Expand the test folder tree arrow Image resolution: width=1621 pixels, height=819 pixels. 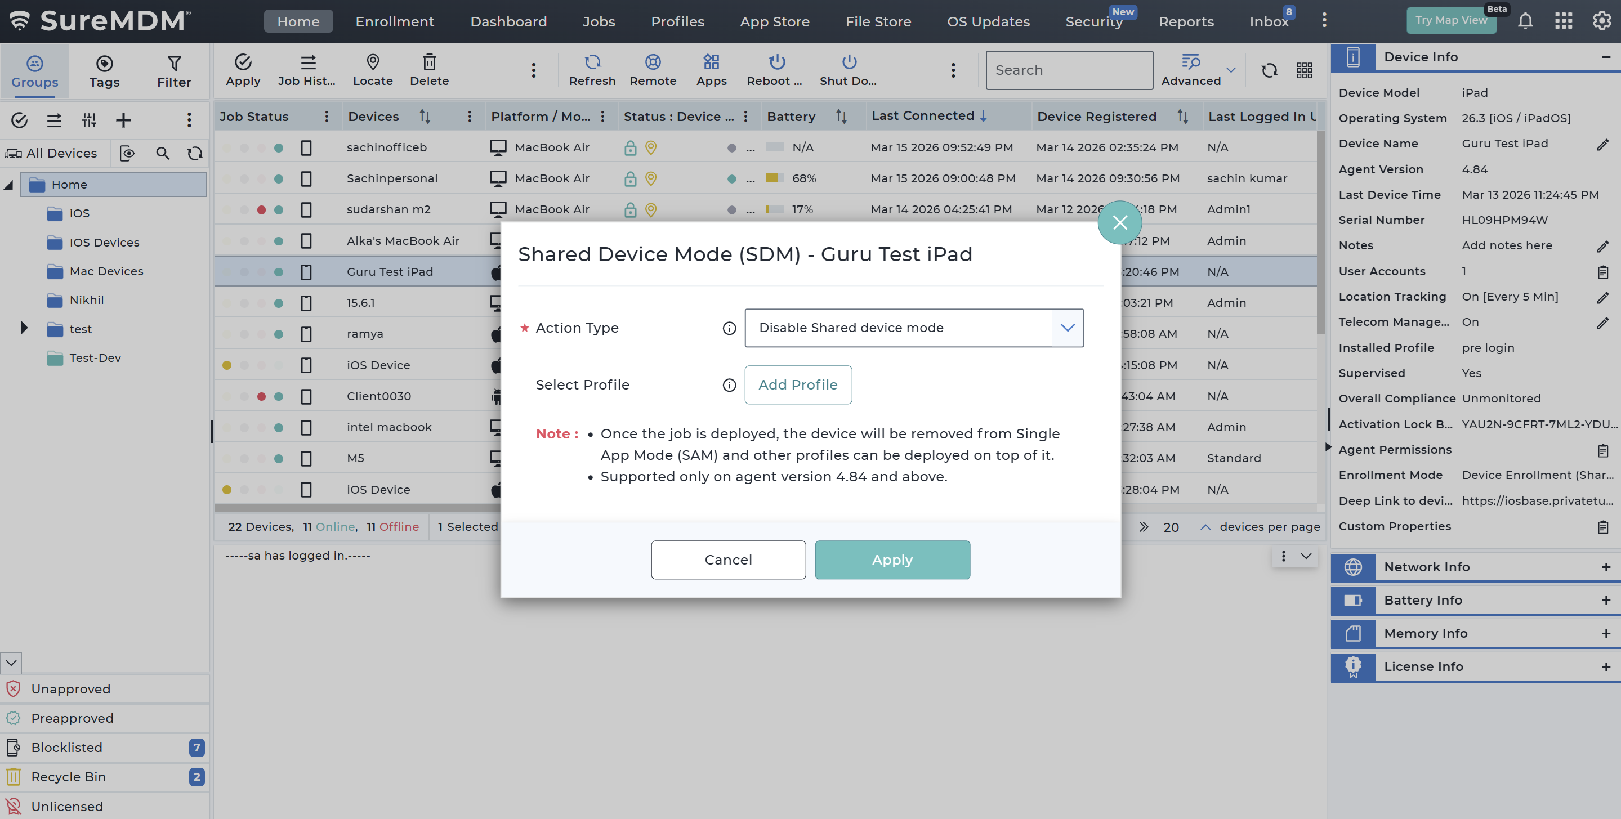click(x=24, y=328)
